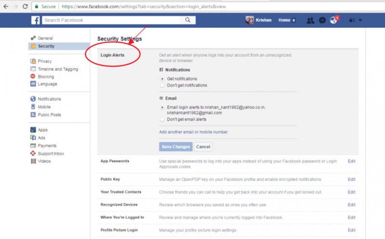385x239 pixels.
Task: Click the Timeline and Tagging icon
Action: point(33,69)
